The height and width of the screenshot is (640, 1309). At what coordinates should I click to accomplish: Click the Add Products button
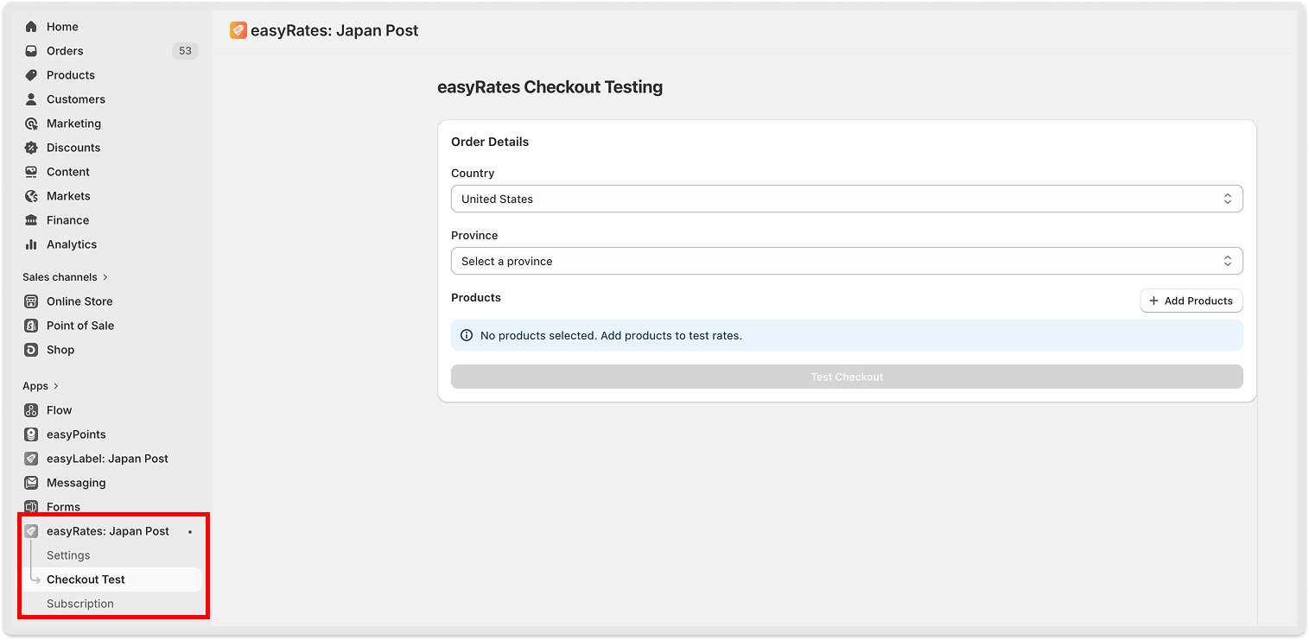(1191, 301)
